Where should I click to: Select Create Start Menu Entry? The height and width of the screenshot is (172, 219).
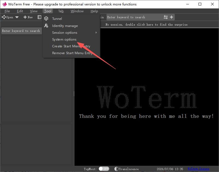coord(71,46)
